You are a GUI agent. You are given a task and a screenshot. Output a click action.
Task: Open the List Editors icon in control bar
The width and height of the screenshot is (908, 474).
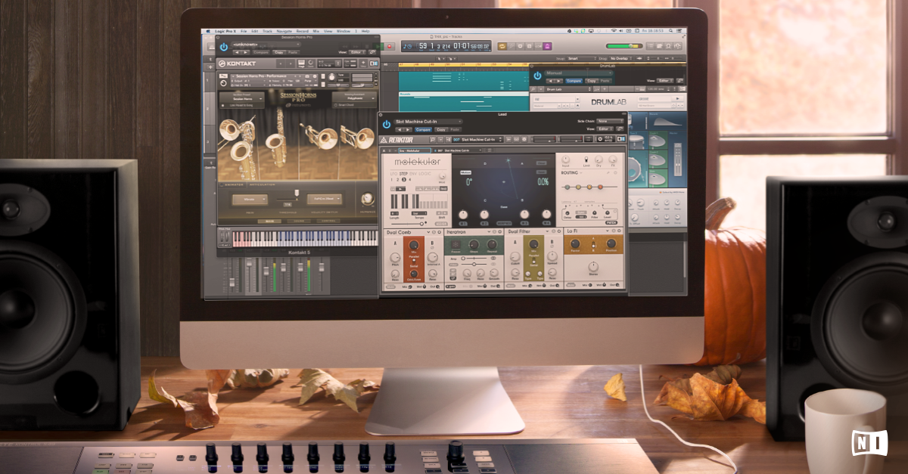pos(651,46)
